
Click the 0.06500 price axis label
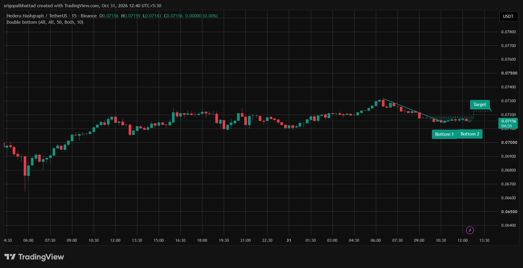tap(509, 212)
